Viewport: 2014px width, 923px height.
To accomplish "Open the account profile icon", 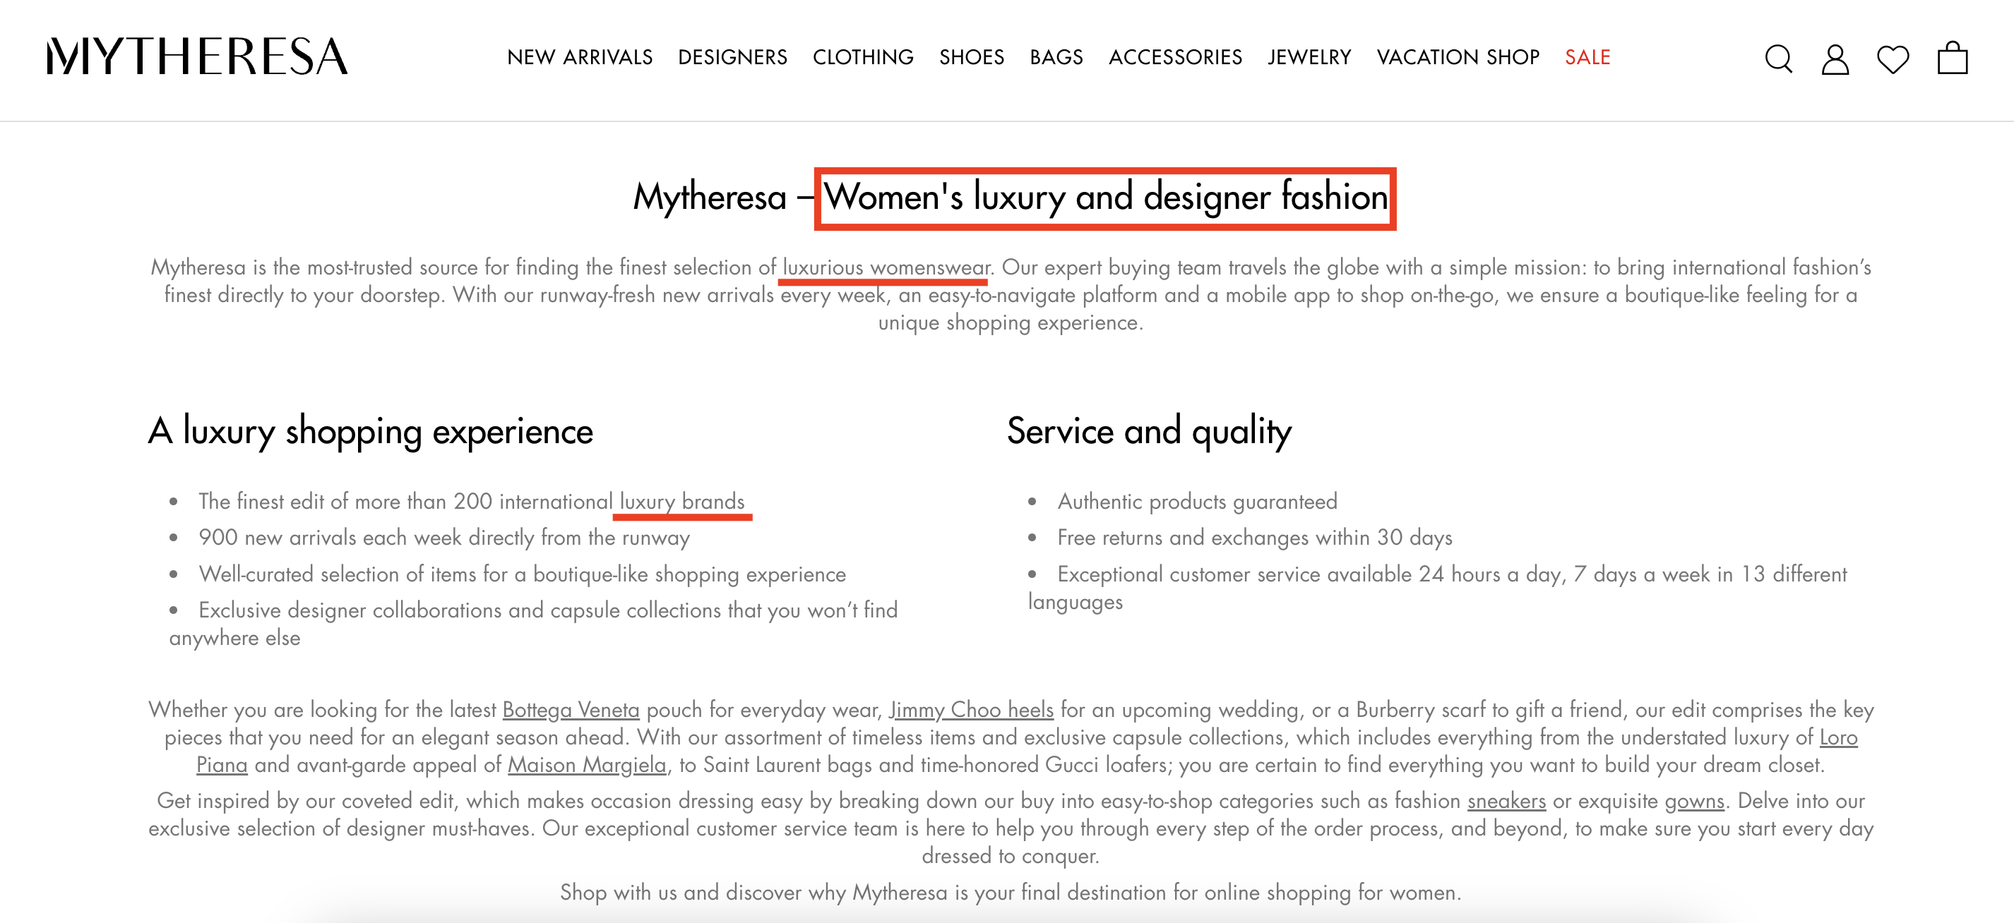I will click(x=1835, y=59).
